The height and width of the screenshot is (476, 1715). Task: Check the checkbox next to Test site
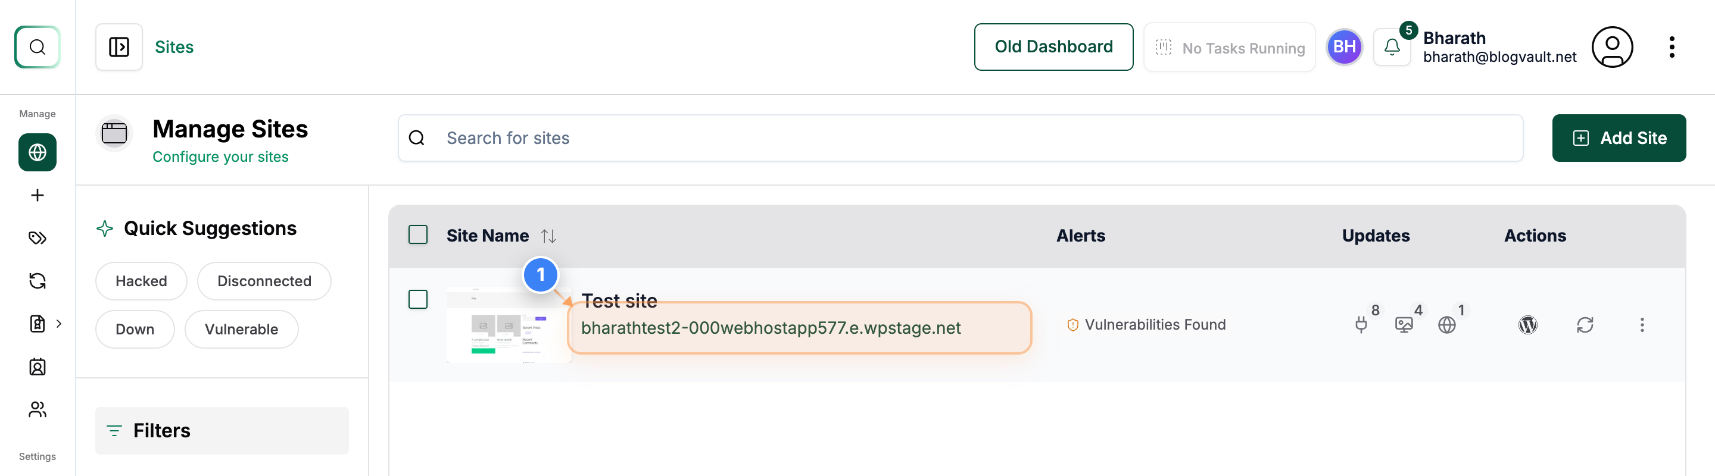coord(418,300)
